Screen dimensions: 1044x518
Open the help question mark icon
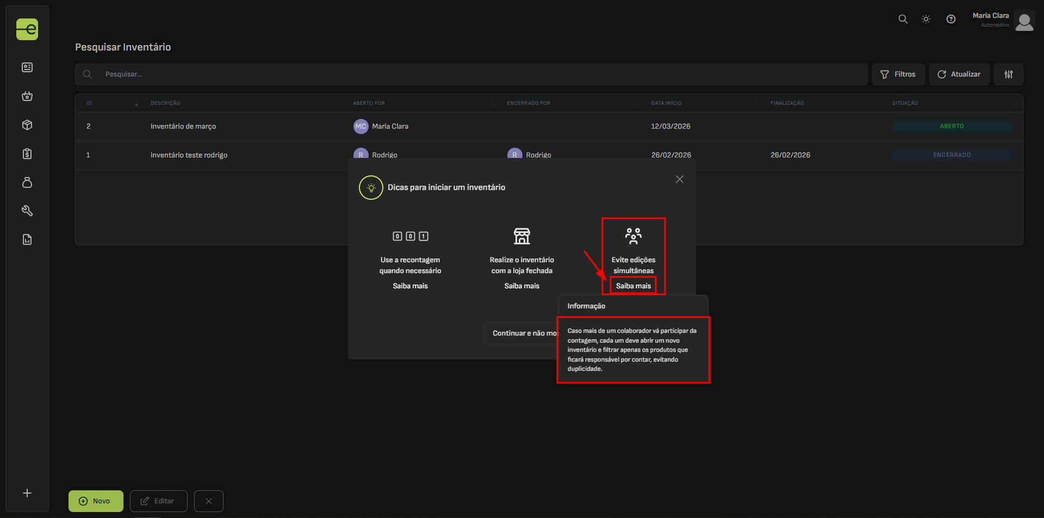coord(950,19)
